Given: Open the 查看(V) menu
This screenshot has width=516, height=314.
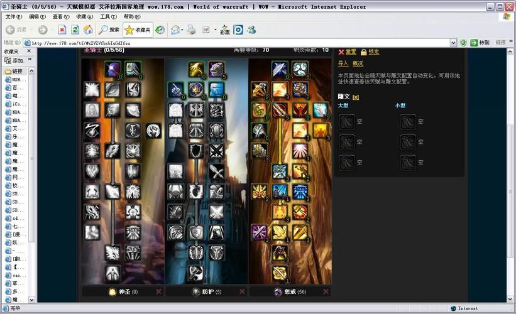Looking at the screenshot, I should coord(61,16).
